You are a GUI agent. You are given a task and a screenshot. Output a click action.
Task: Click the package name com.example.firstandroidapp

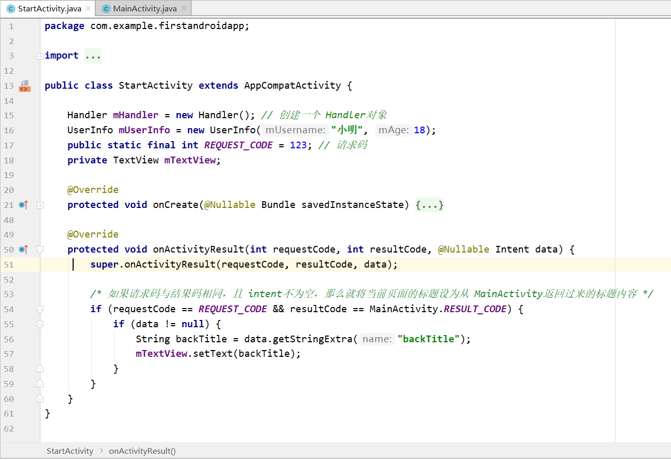point(167,26)
